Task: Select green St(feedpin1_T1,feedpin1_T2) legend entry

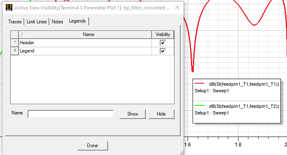Action: coord(236,109)
